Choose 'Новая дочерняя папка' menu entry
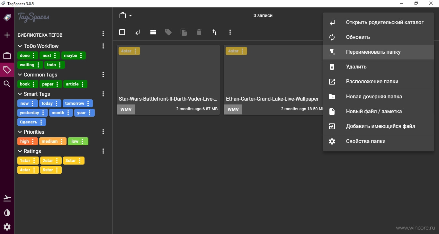 point(378,97)
